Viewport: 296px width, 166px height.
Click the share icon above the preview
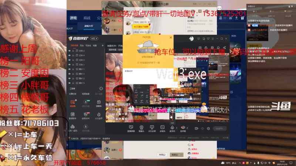(x=225, y=48)
